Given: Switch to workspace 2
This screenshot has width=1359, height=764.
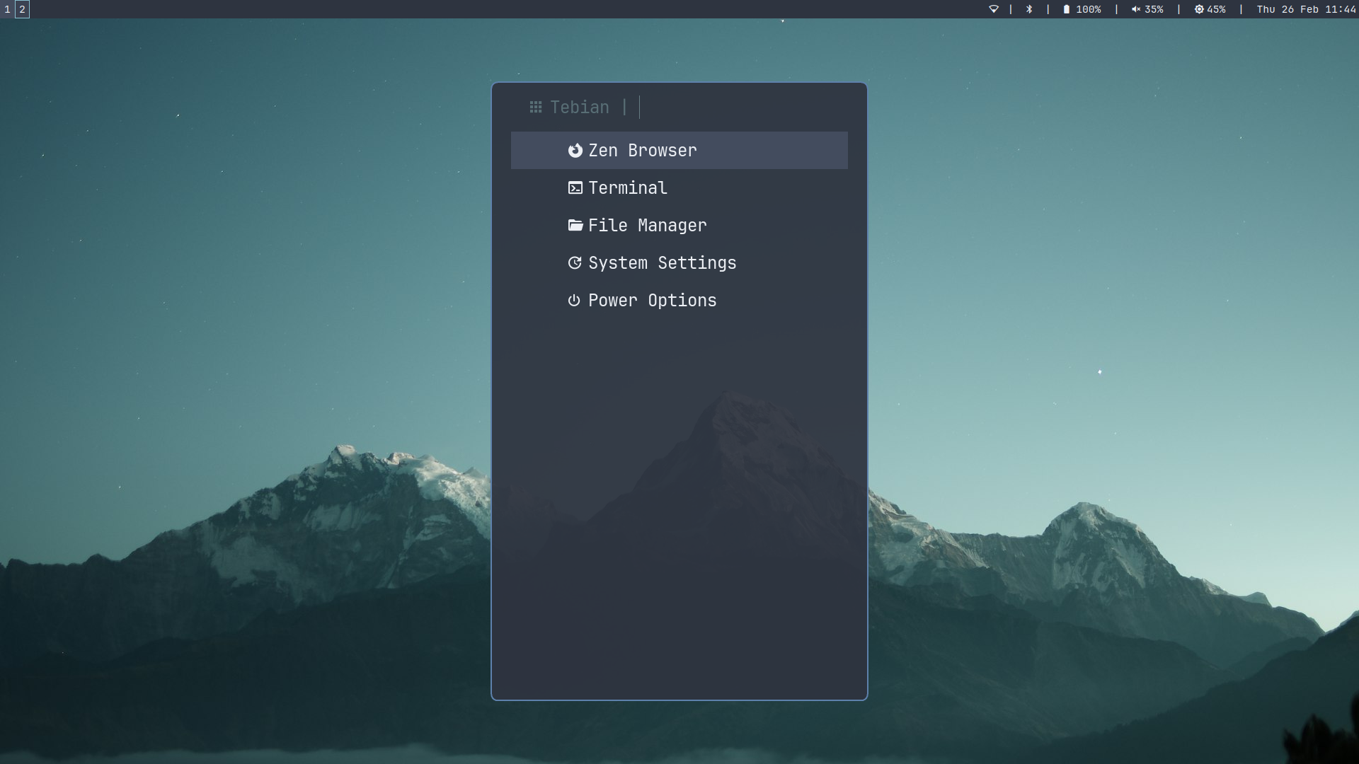Looking at the screenshot, I should (x=23, y=10).
